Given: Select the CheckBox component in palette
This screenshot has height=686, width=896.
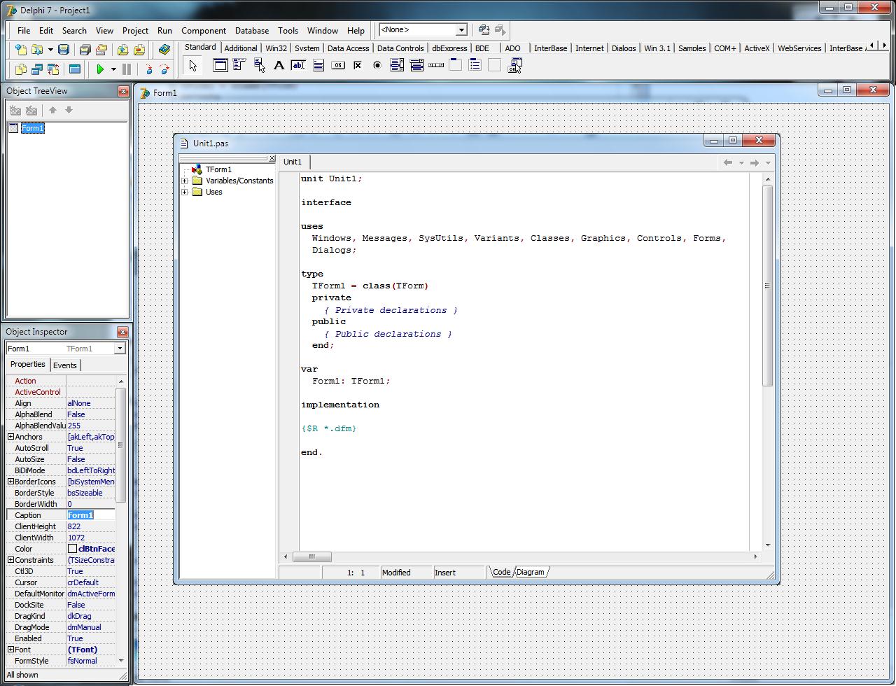Looking at the screenshot, I should pyautogui.click(x=358, y=66).
